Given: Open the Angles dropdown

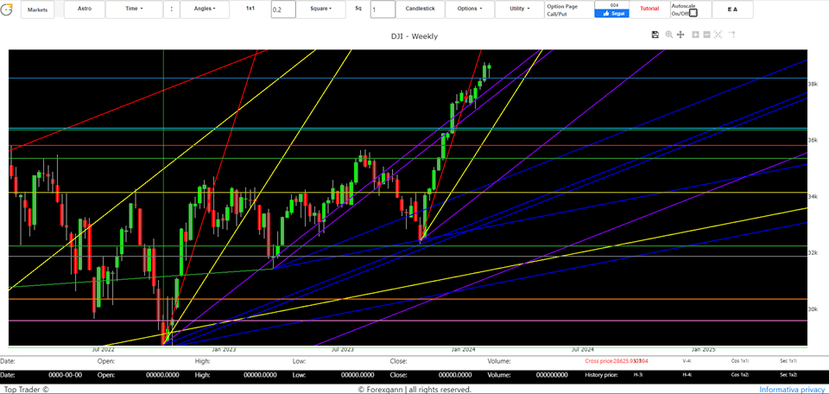Looking at the screenshot, I should tap(205, 9).
